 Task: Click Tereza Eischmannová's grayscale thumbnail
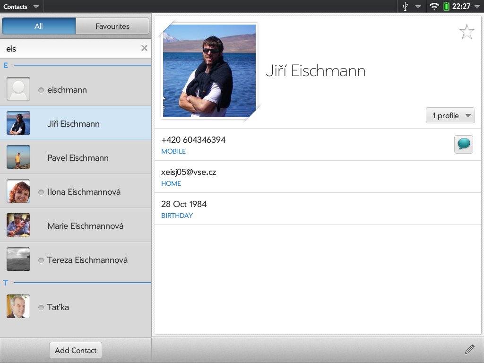(x=18, y=259)
